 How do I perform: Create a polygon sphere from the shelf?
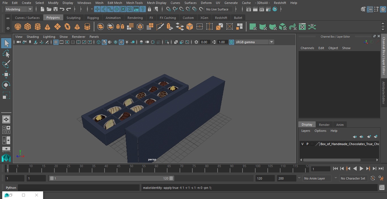[x=18, y=27]
